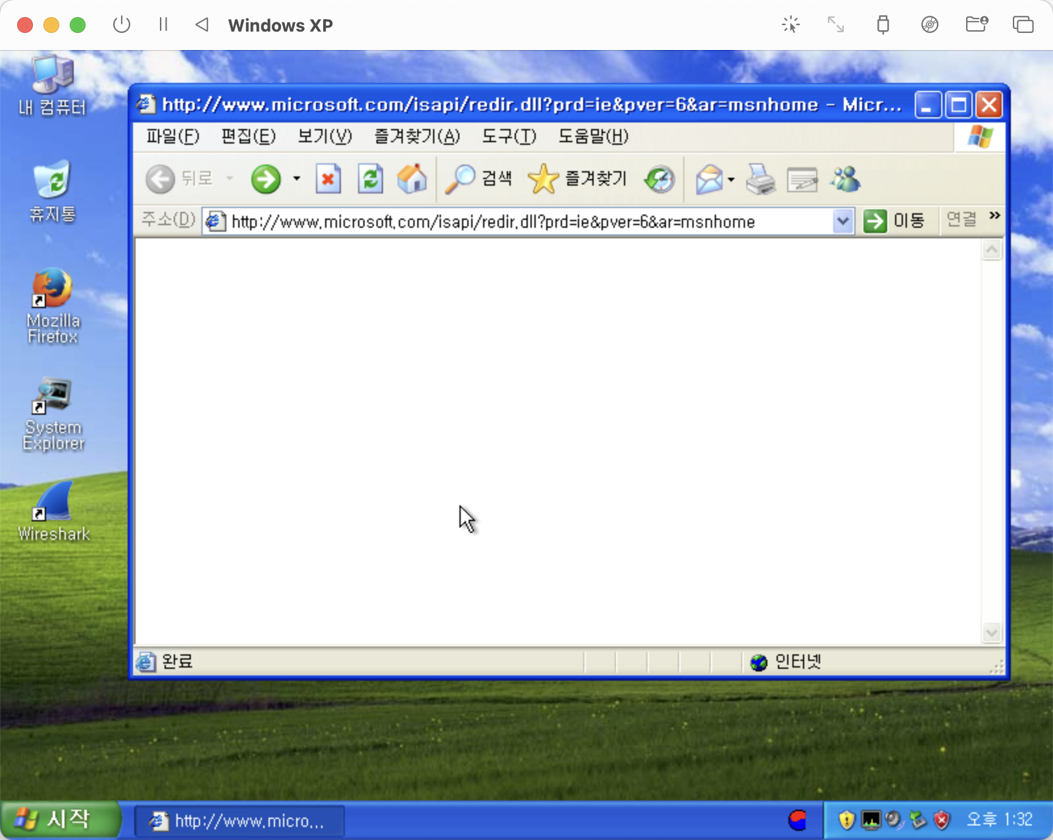Expand the Forward button history dropdown
Screen dimensions: 1053x840
(x=297, y=178)
